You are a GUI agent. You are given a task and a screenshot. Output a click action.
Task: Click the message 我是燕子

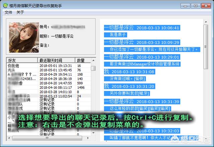[x=115, y=35]
